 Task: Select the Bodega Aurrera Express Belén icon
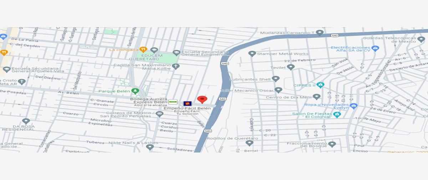pyautogui.click(x=173, y=102)
